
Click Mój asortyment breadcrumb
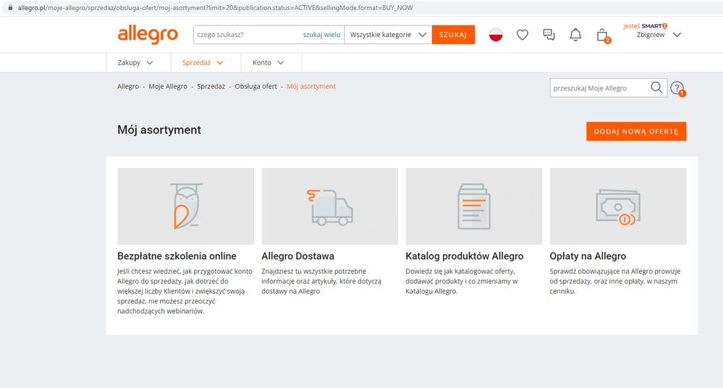pos(311,86)
